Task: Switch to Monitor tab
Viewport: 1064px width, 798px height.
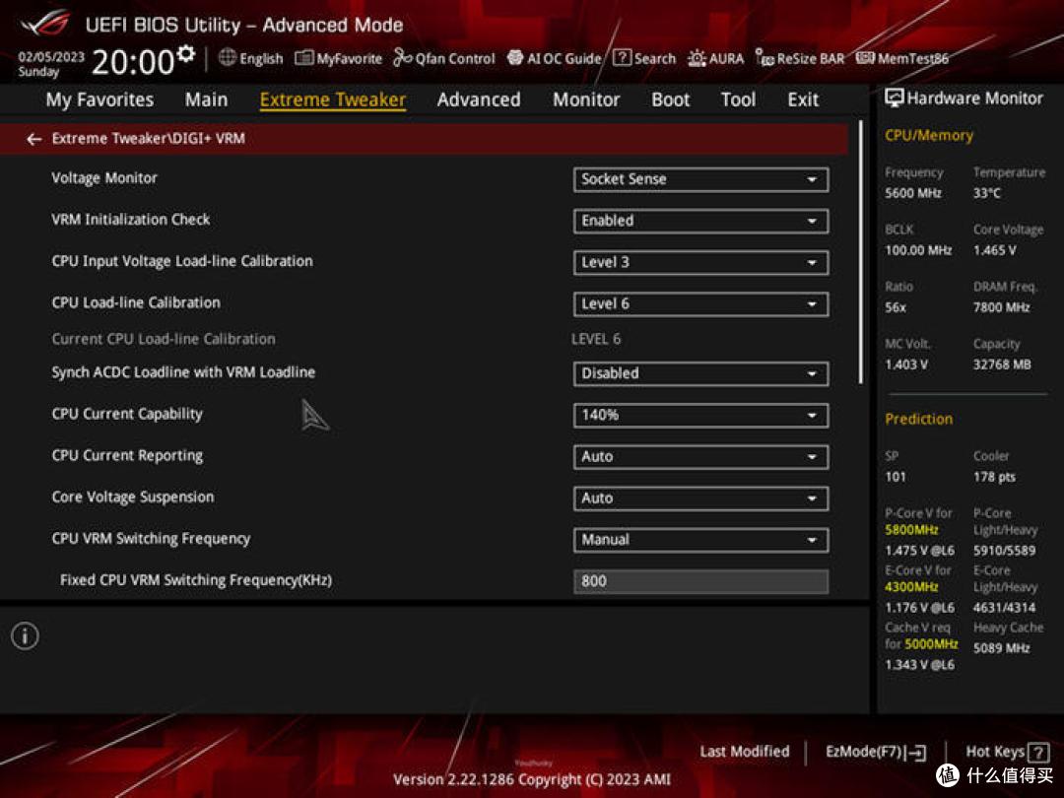Action: point(585,100)
